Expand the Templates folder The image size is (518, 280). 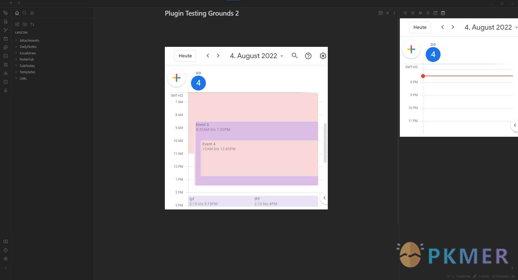click(27, 72)
